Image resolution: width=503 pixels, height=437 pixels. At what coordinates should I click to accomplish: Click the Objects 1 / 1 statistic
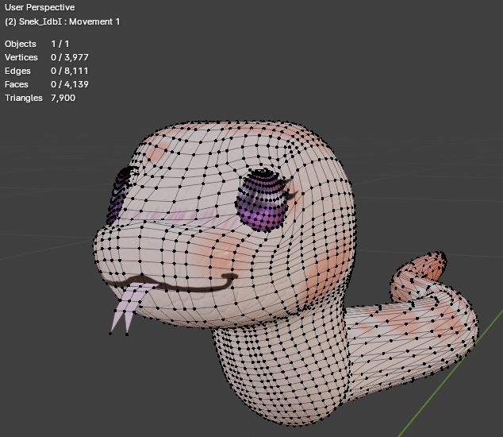coord(36,44)
